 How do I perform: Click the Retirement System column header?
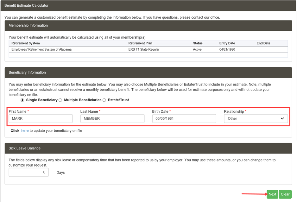pos(26,43)
